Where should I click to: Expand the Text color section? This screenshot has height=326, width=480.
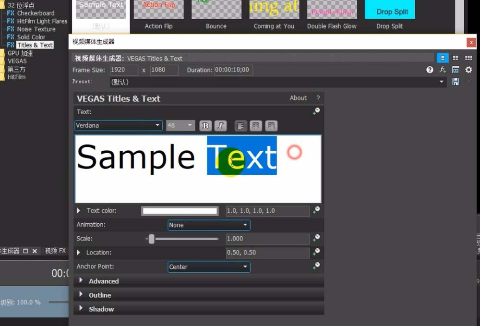[79, 211]
